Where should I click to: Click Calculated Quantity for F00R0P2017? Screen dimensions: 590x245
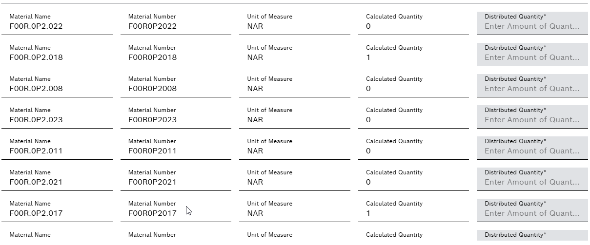coord(368,213)
